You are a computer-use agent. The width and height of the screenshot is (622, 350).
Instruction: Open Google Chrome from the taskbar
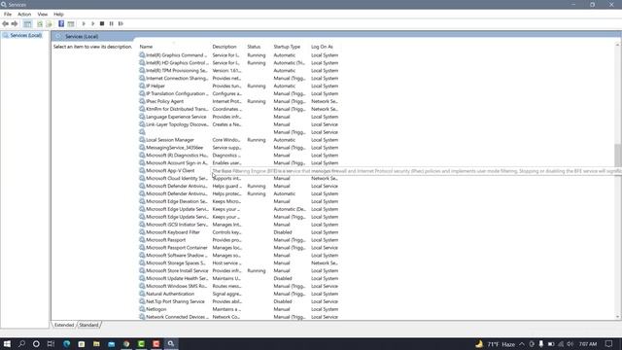[126, 343]
